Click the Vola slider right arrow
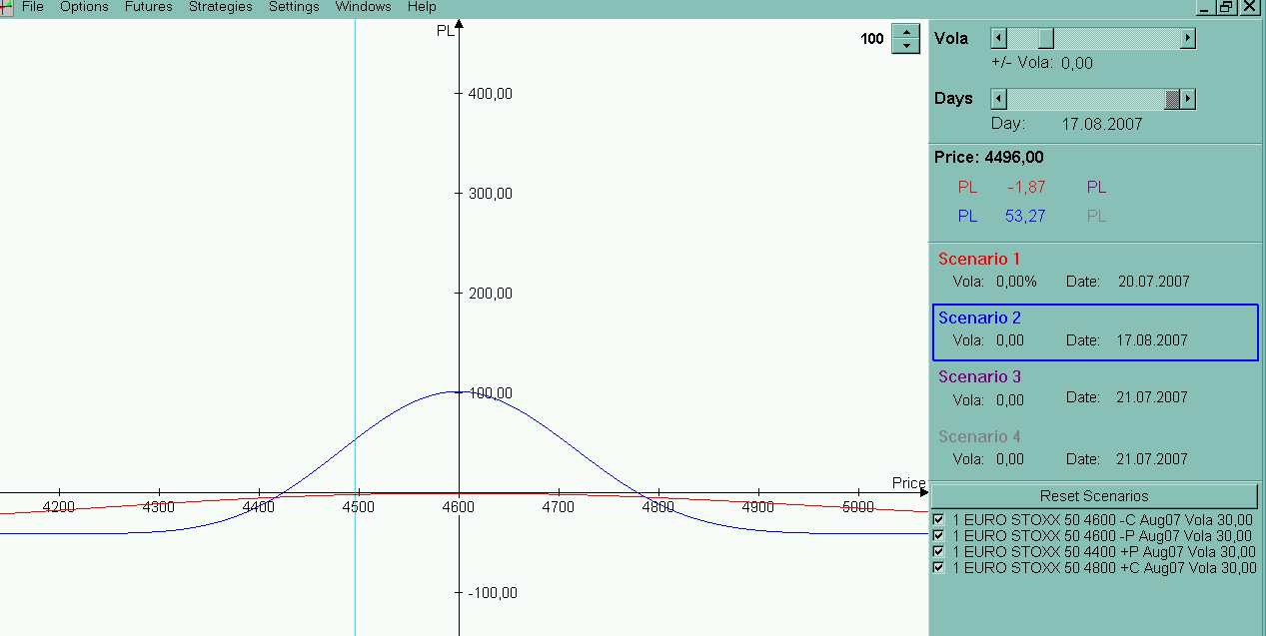This screenshot has height=636, width=1266. (1187, 39)
